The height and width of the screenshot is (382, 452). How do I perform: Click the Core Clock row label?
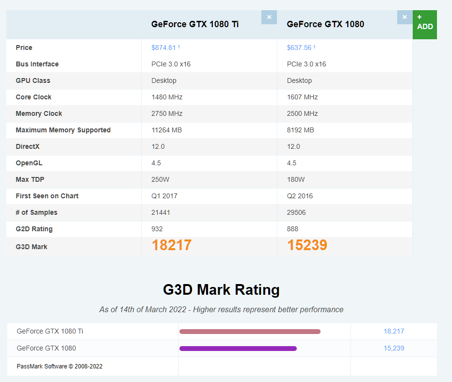click(33, 97)
